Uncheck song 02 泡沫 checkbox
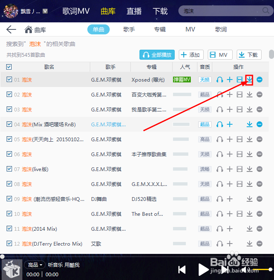 [9, 94]
